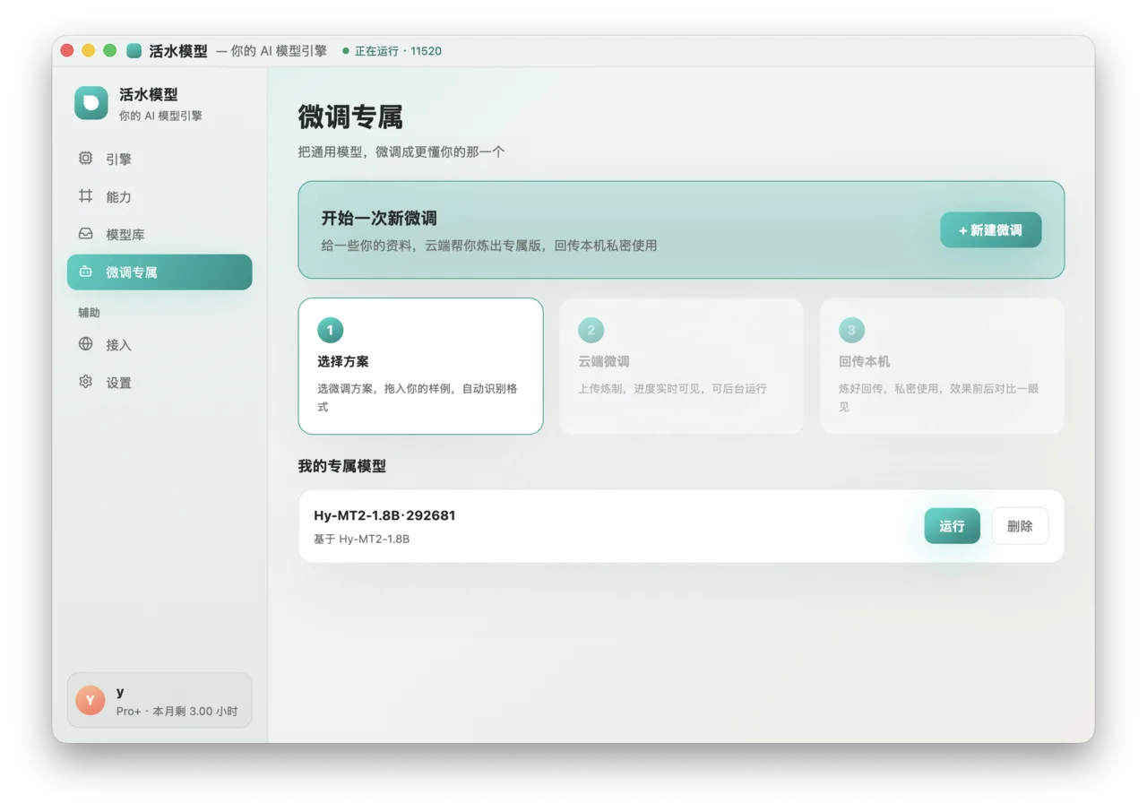Viewport: 1147px width, 812px height.
Task: Click the 模型库 inbox icon in sidebar
Action: [x=85, y=233]
